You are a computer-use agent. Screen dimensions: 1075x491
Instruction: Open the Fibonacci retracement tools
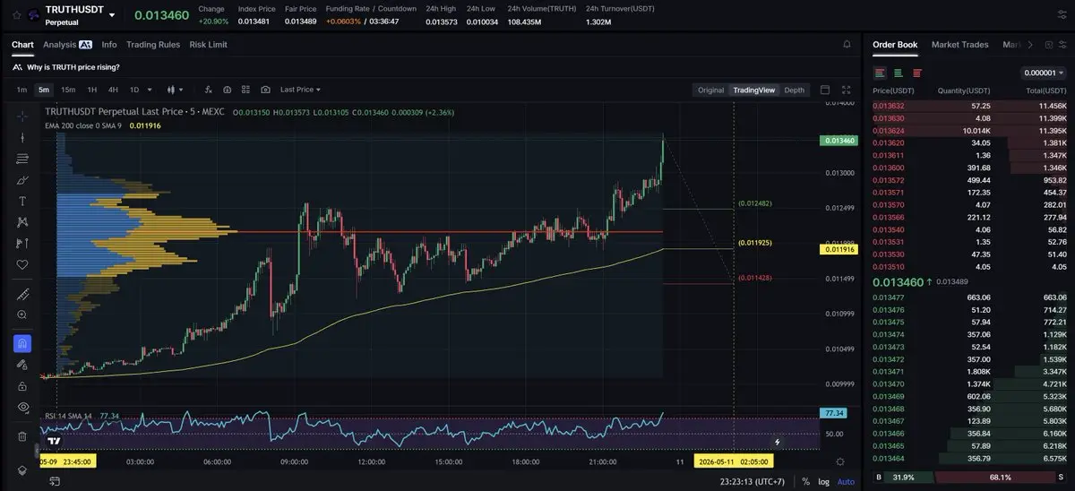pos(22,159)
